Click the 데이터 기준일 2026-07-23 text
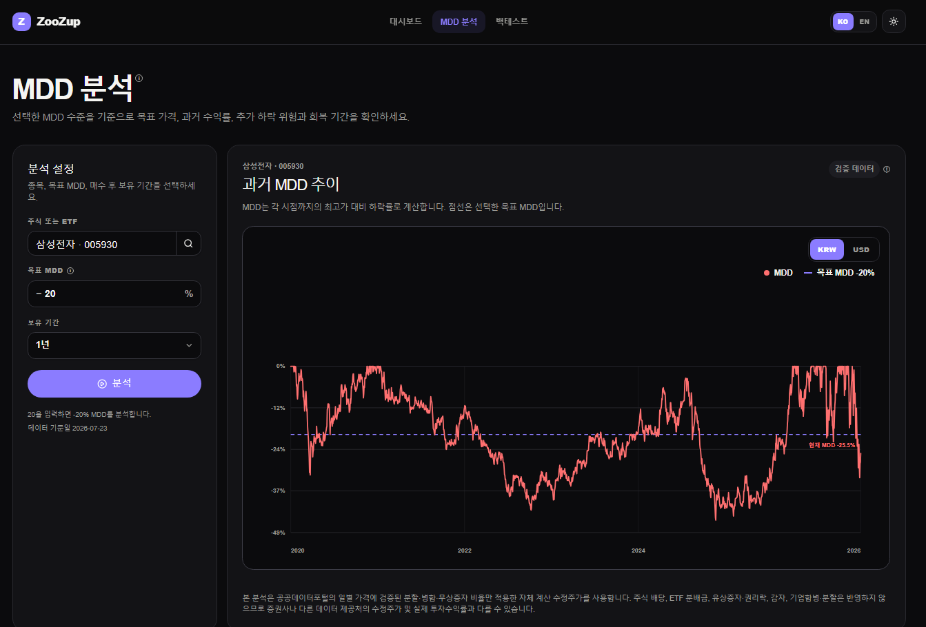926x627 pixels. tap(68, 428)
